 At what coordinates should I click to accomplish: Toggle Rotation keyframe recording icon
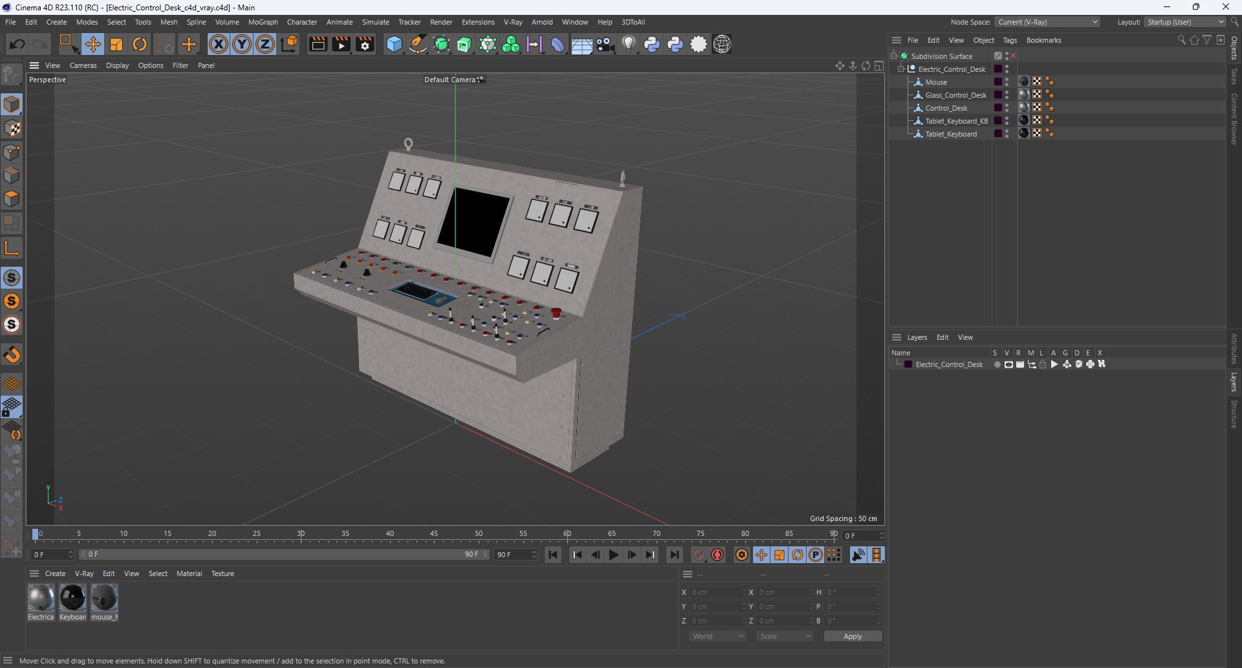pyautogui.click(x=798, y=555)
